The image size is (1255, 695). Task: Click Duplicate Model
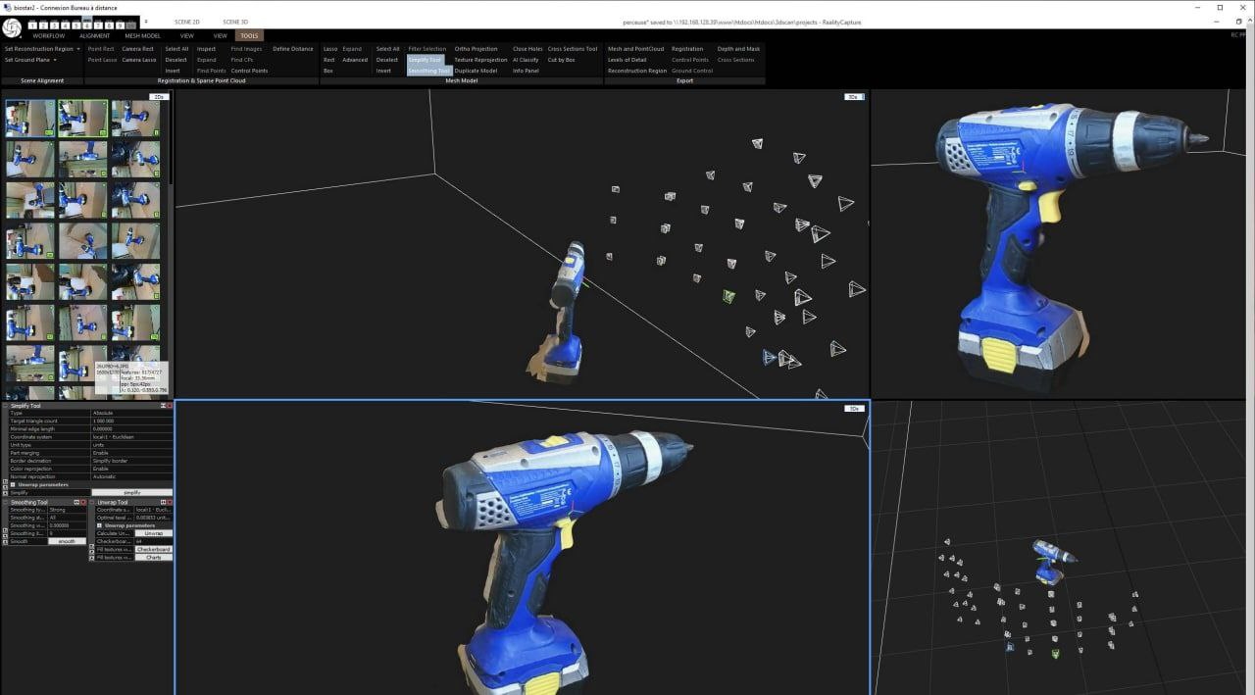476,71
